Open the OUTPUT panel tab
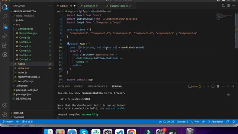Screen dimensions: 238x134 pyautogui.click(x=79, y=86)
